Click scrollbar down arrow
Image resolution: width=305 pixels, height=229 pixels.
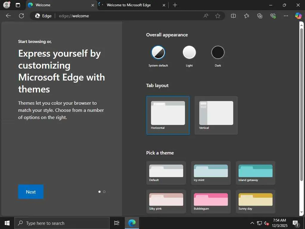[301, 212]
